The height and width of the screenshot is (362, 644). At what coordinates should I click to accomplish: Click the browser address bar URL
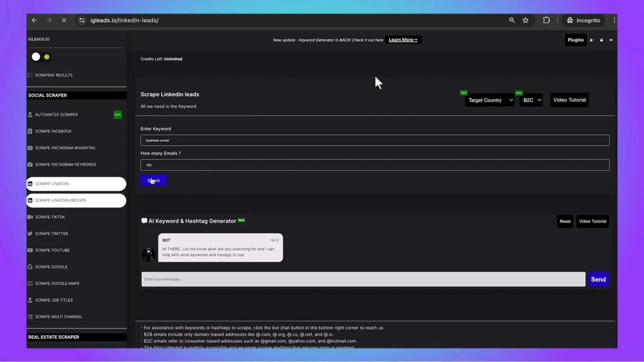point(124,20)
